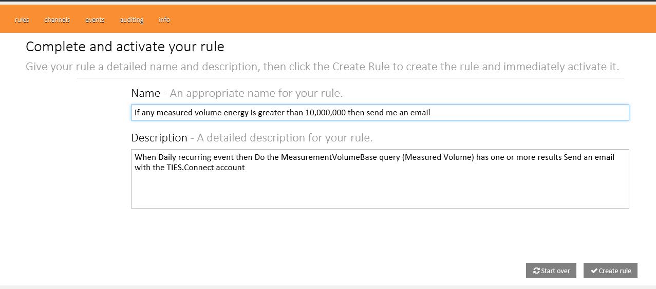Click the Description field label
This screenshot has width=656, height=289.
click(x=159, y=138)
